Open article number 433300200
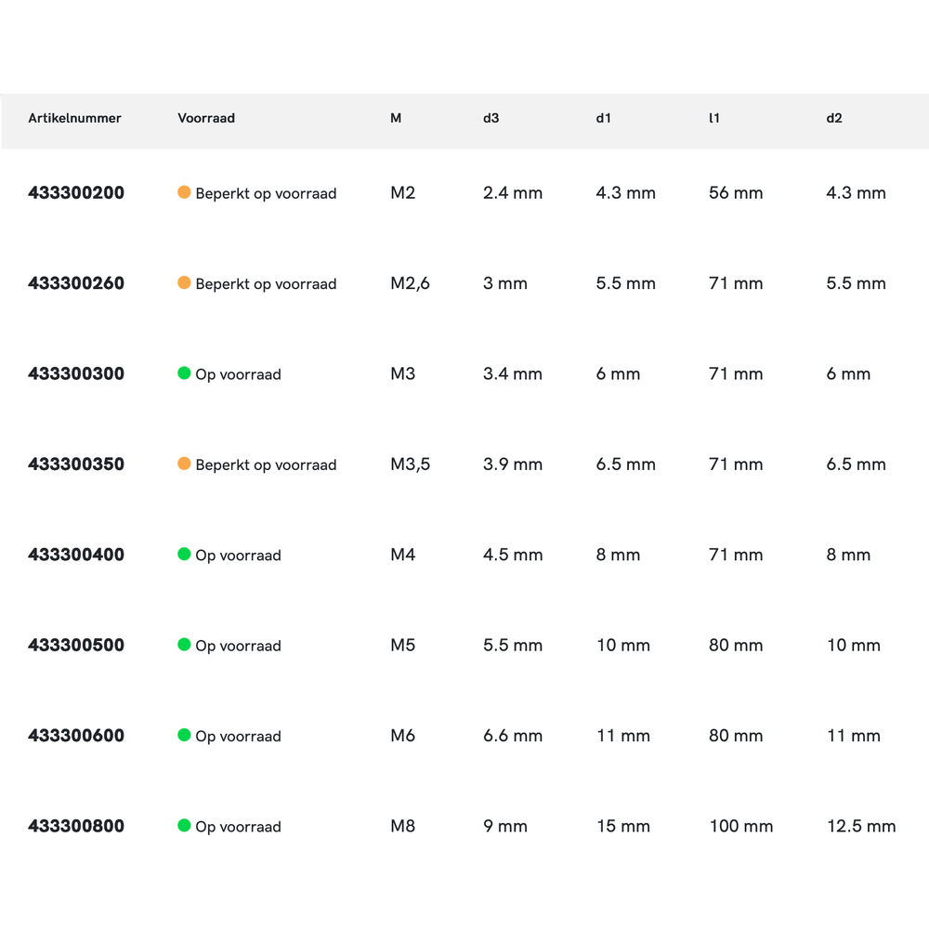Viewport: 929px width, 929px height. point(76,193)
